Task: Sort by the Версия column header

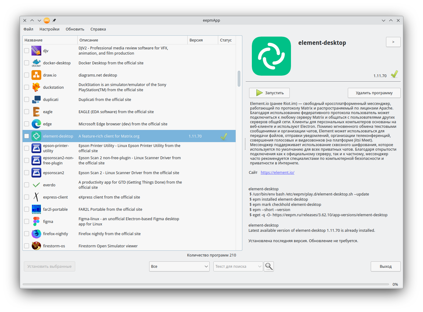Action: [203, 40]
